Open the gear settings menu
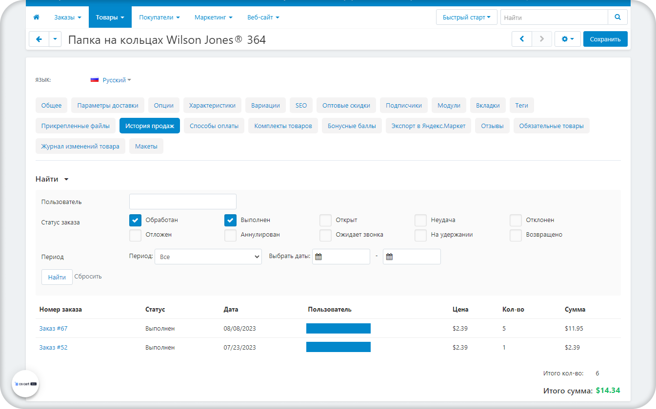The width and height of the screenshot is (656, 409). click(567, 39)
